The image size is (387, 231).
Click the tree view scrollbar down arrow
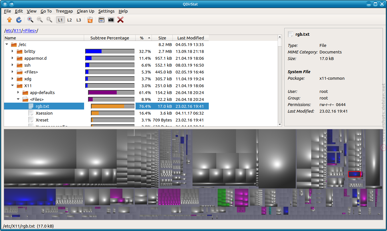tap(280, 124)
